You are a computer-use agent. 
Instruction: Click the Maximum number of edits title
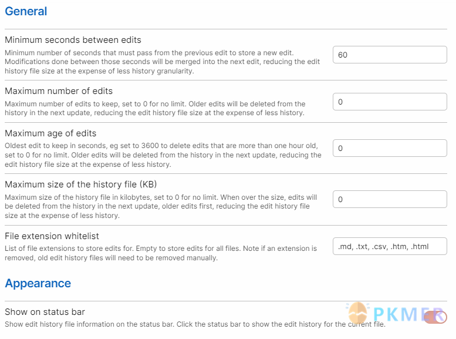[59, 91]
